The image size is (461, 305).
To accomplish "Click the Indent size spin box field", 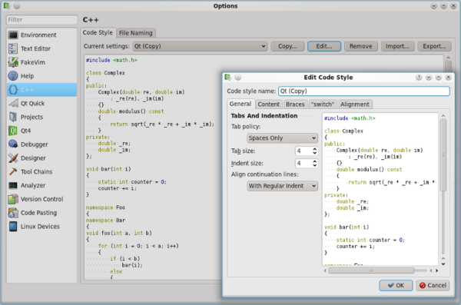I will tap(303, 163).
